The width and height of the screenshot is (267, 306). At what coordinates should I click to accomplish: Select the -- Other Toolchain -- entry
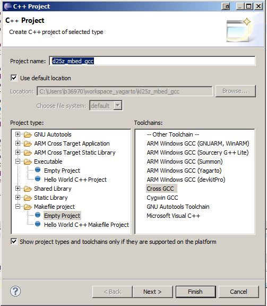click(173, 134)
